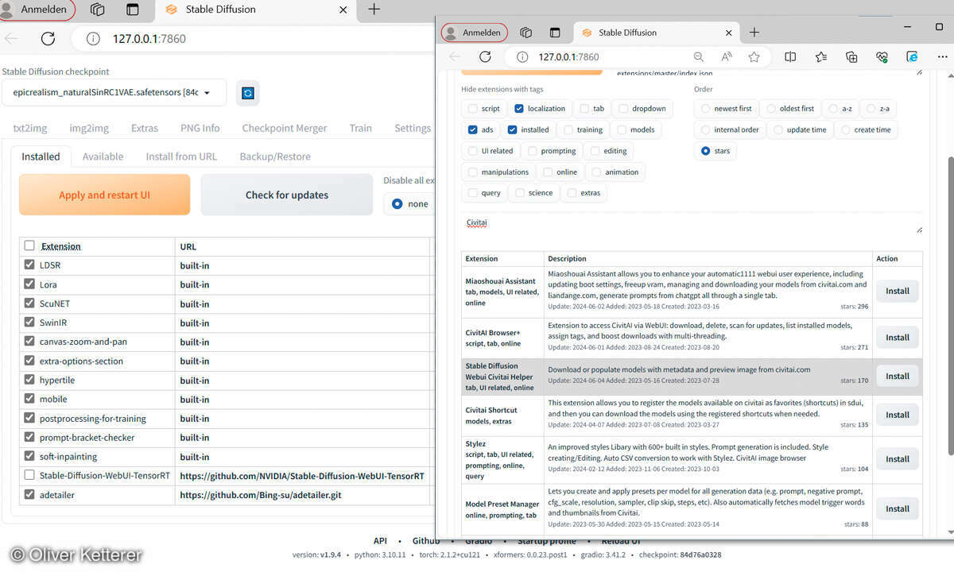Screen dimensions: 954x572
Task: View site info icon in back window
Action: coord(93,38)
